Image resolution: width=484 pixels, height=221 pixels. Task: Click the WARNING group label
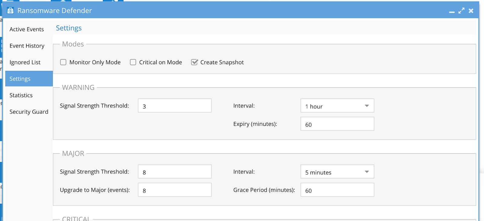[78, 87]
